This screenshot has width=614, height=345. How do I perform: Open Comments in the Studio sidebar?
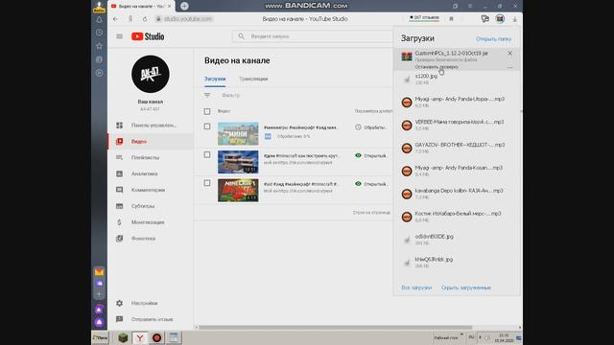point(151,190)
